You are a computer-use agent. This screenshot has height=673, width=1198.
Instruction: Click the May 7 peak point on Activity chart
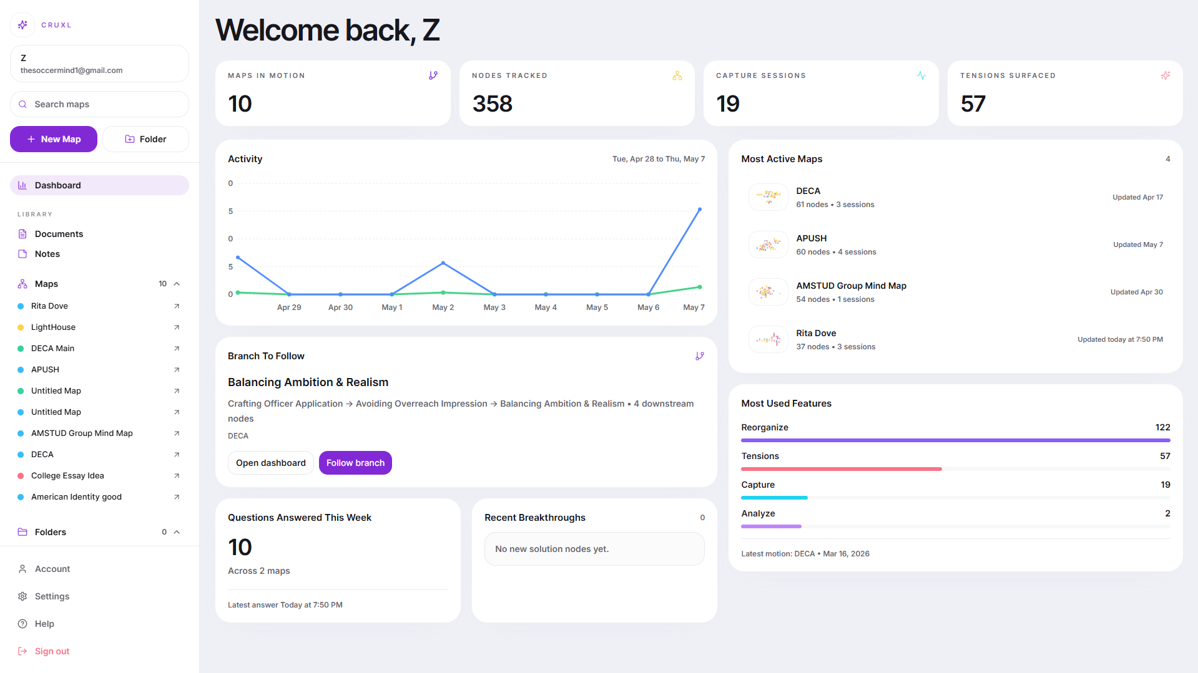pos(700,210)
